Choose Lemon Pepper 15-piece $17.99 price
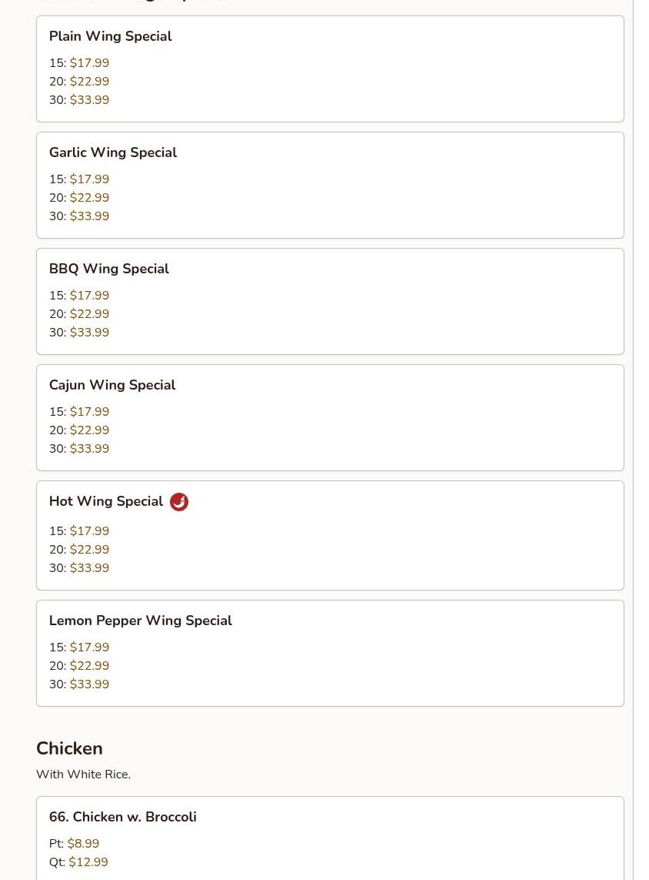 tap(89, 647)
